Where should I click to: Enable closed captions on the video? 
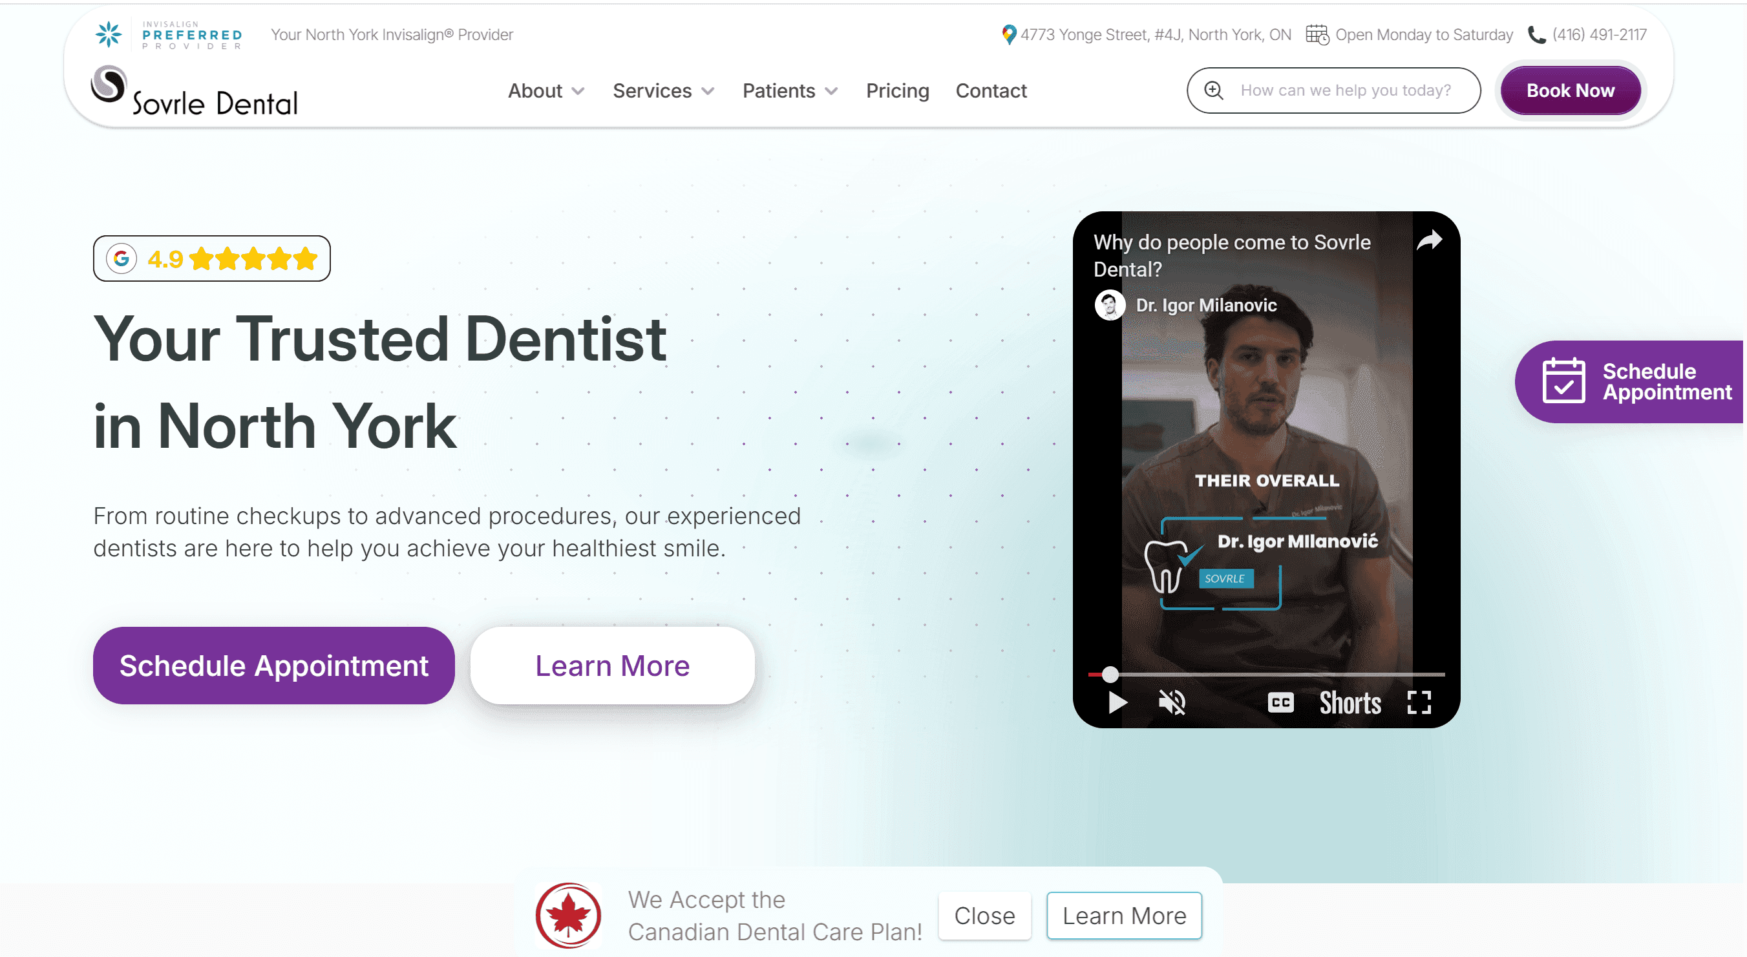[x=1280, y=702]
